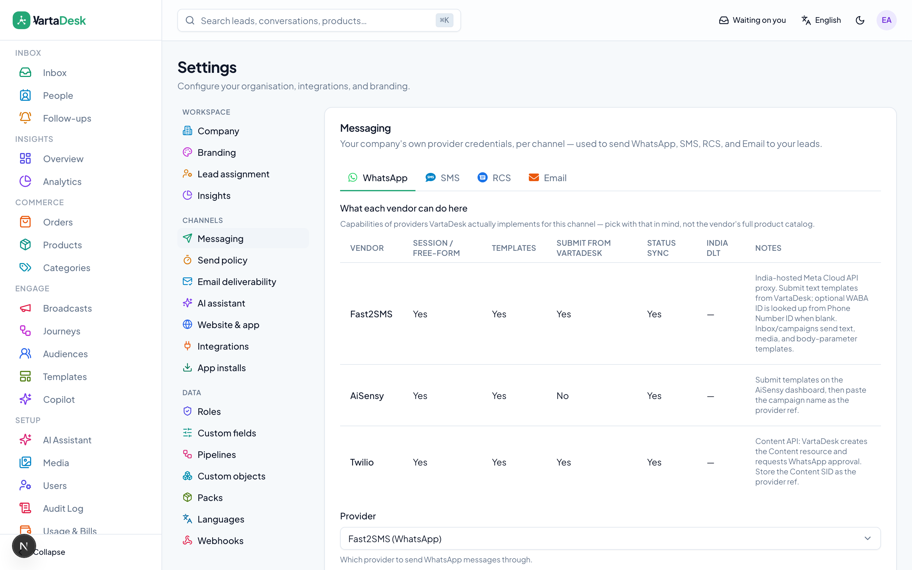Collapse the sidebar
This screenshot has width=912, height=570.
pyautogui.click(x=49, y=552)
